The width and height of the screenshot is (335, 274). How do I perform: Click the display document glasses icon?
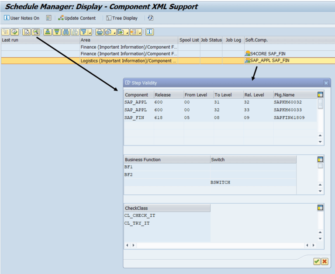pos(27,32)
